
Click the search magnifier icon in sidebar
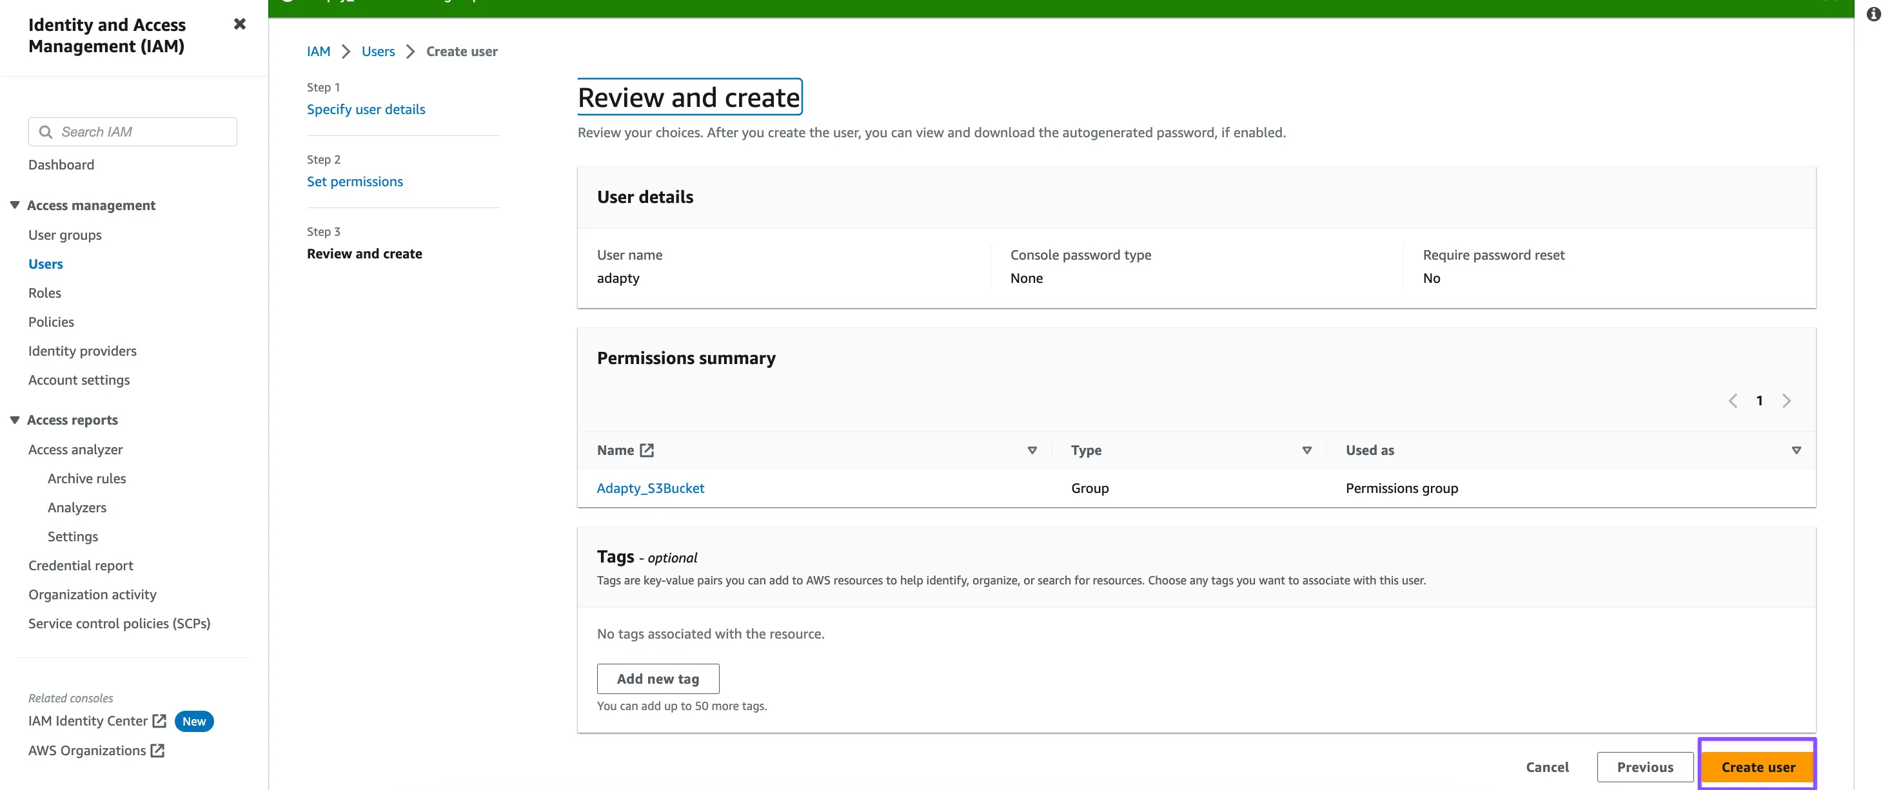point(45,132)
